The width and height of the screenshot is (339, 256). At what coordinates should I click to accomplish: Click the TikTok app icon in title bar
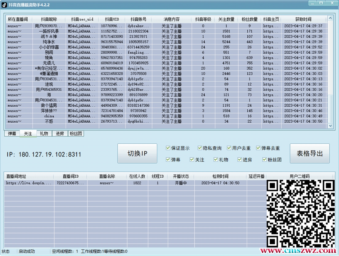tap(4, 5)
